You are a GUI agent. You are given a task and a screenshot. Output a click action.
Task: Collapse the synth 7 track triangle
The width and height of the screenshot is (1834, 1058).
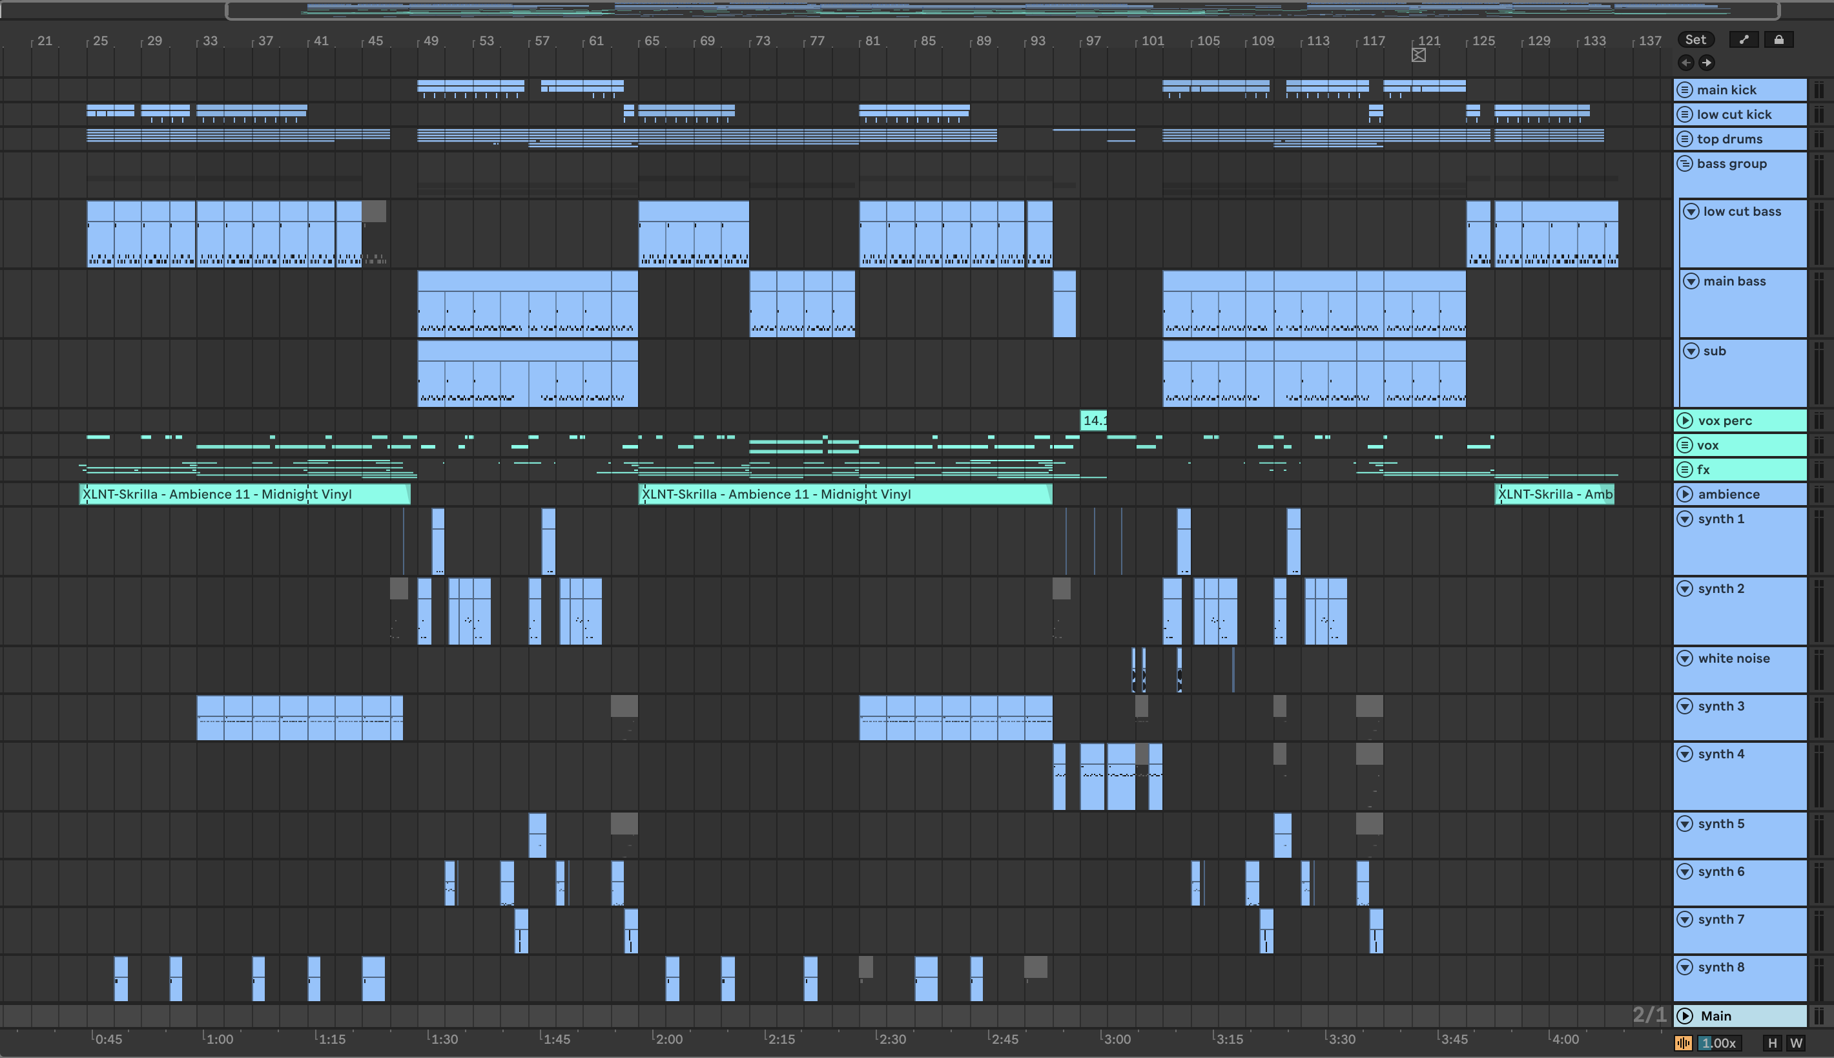[x=1685, y=920]
